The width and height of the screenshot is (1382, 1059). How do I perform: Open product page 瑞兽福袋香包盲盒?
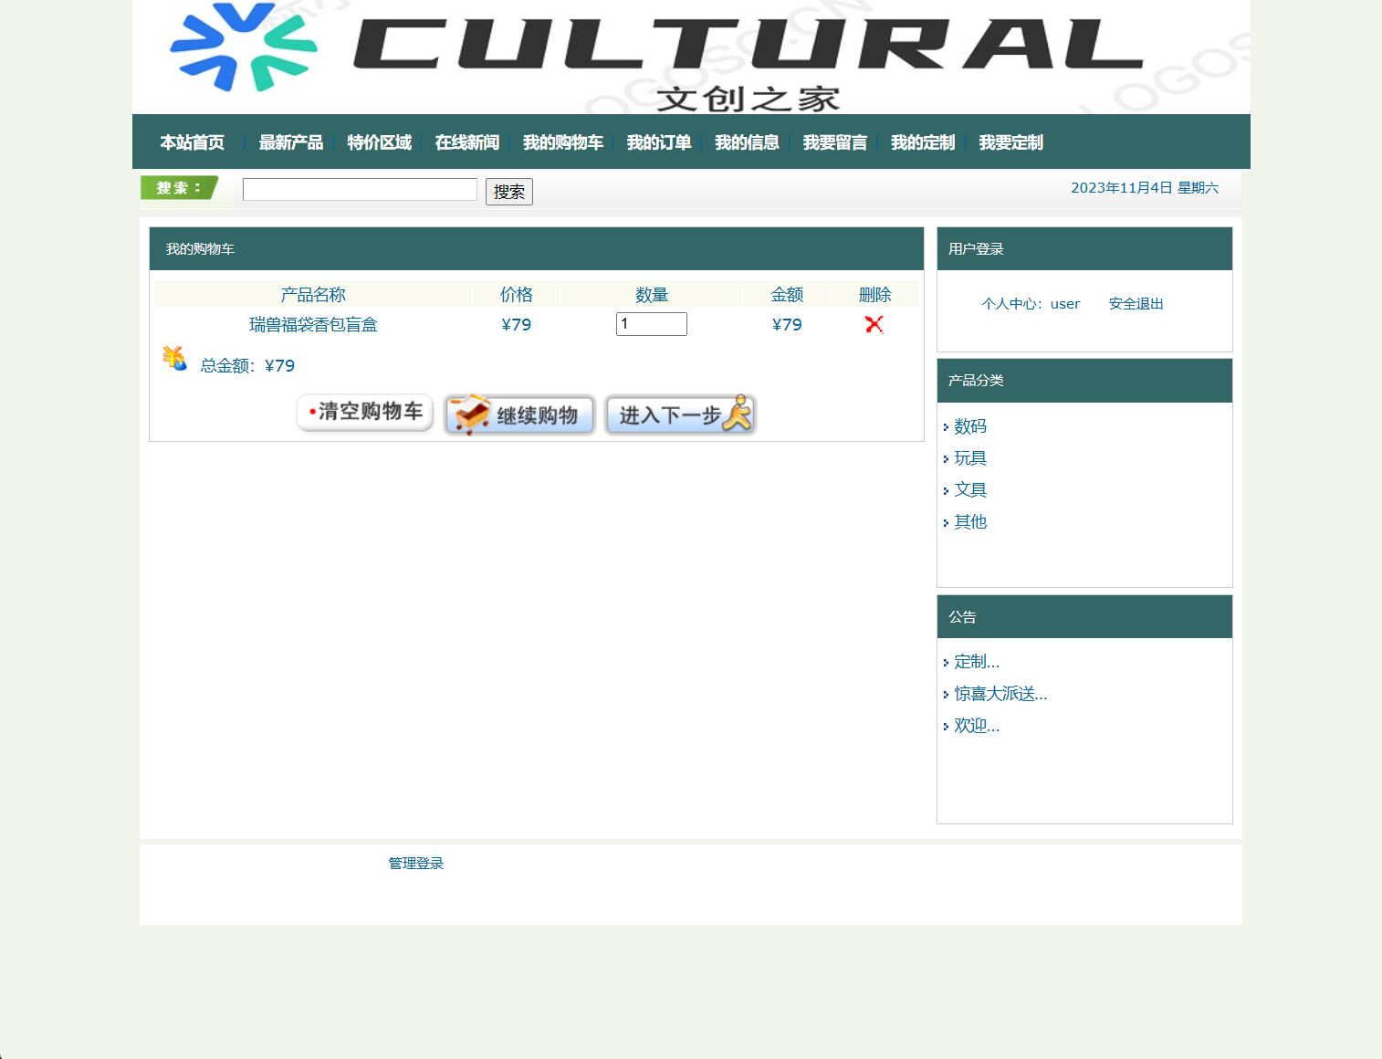coord(314,324)
